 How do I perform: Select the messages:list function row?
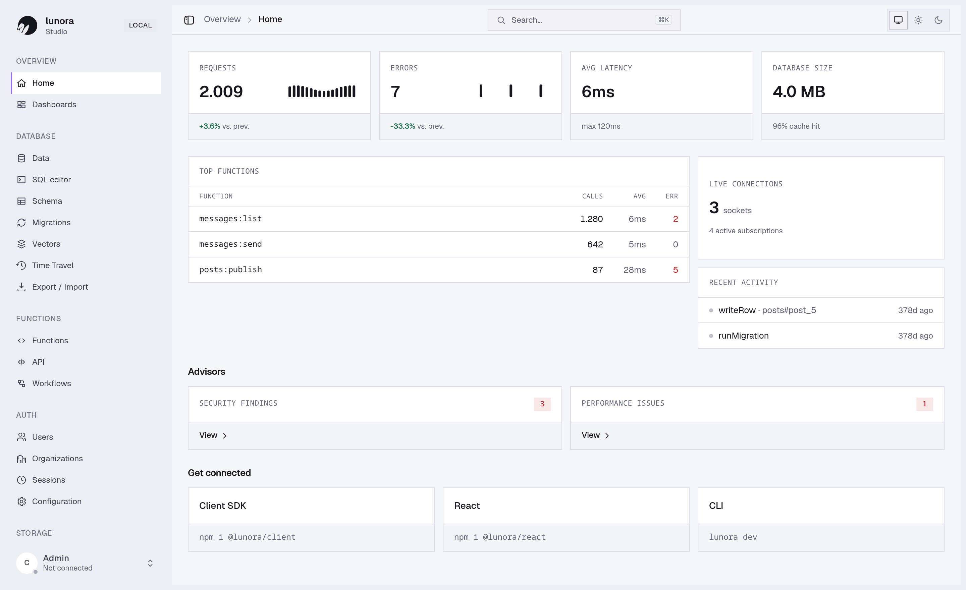pyautogui.click(x=438, y=219)
